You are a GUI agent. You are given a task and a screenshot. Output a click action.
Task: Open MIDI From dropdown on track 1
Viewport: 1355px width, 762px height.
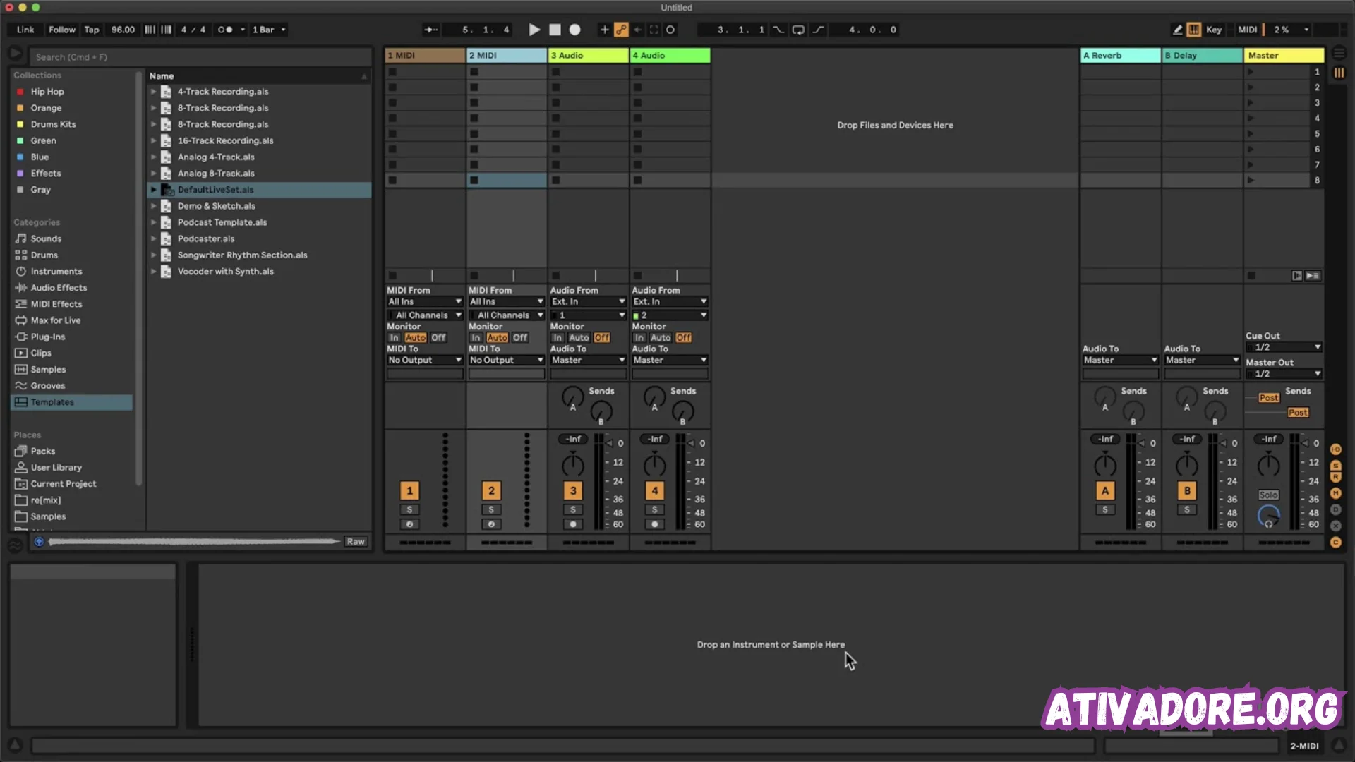(x=425, y=302)
